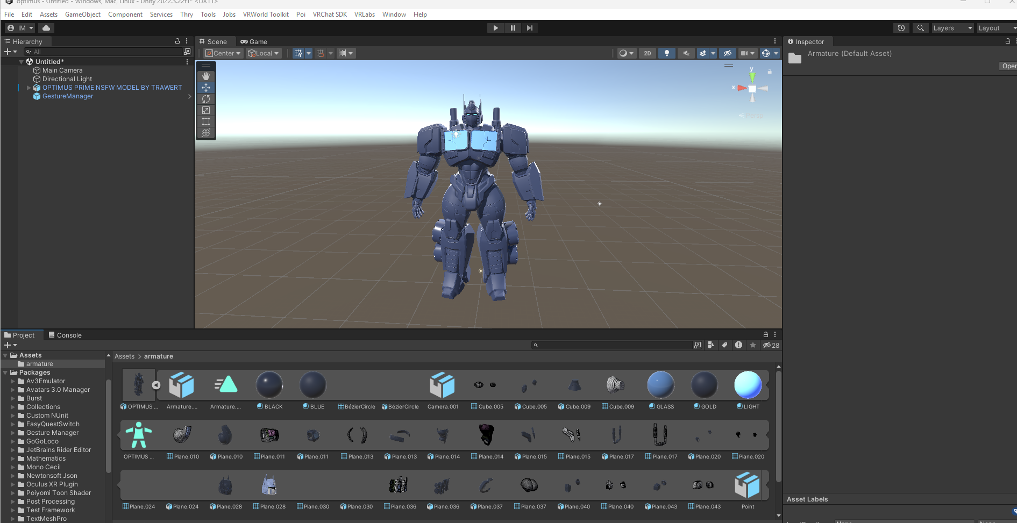This screenshot has height=523, width=1017.
Task: Switch to the Console tab
Action: tap(65, 335)
